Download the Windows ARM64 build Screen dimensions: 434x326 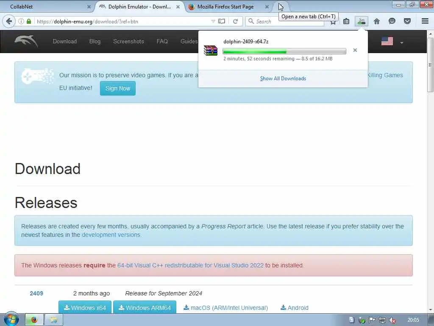click(x=145, y=307)
